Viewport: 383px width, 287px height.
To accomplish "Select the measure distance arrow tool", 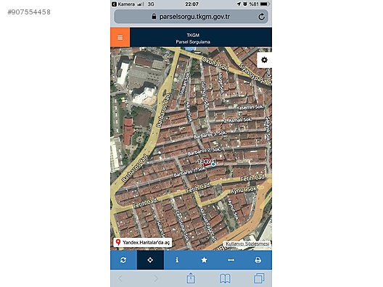I will pos(231,260).
